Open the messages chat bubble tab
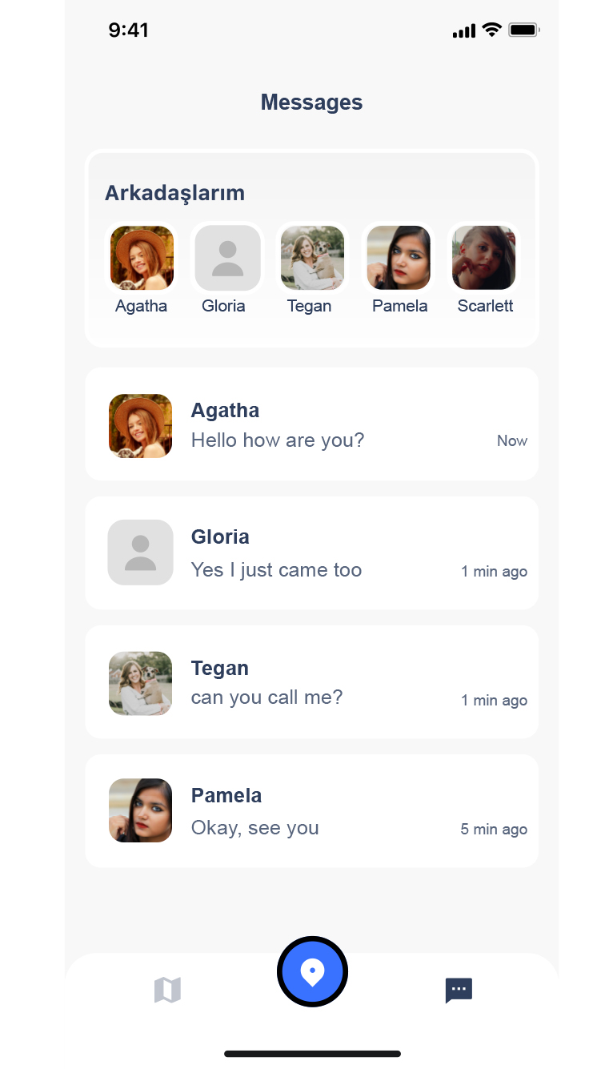 pos(459,991)
